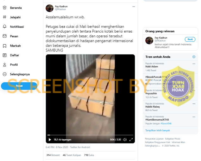
Task: Open the Pesan envelope icon
Action: pyautogui.click(x=5, y=36)
